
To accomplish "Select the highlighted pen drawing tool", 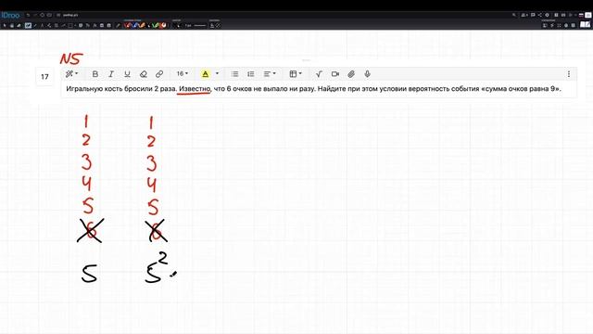I will pyautogui.click(x=28, y=25).
